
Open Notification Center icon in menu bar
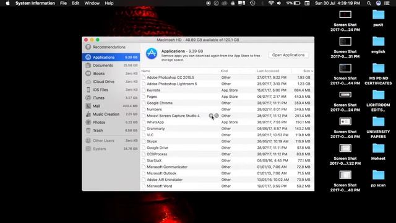tap(387, 3)
